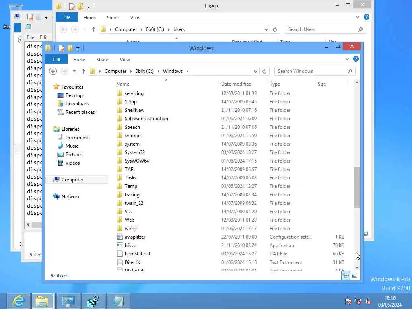Viewport: 412px width, 309px height.
Task: Switch to details view via status bar icon
Action: (346, 275)
